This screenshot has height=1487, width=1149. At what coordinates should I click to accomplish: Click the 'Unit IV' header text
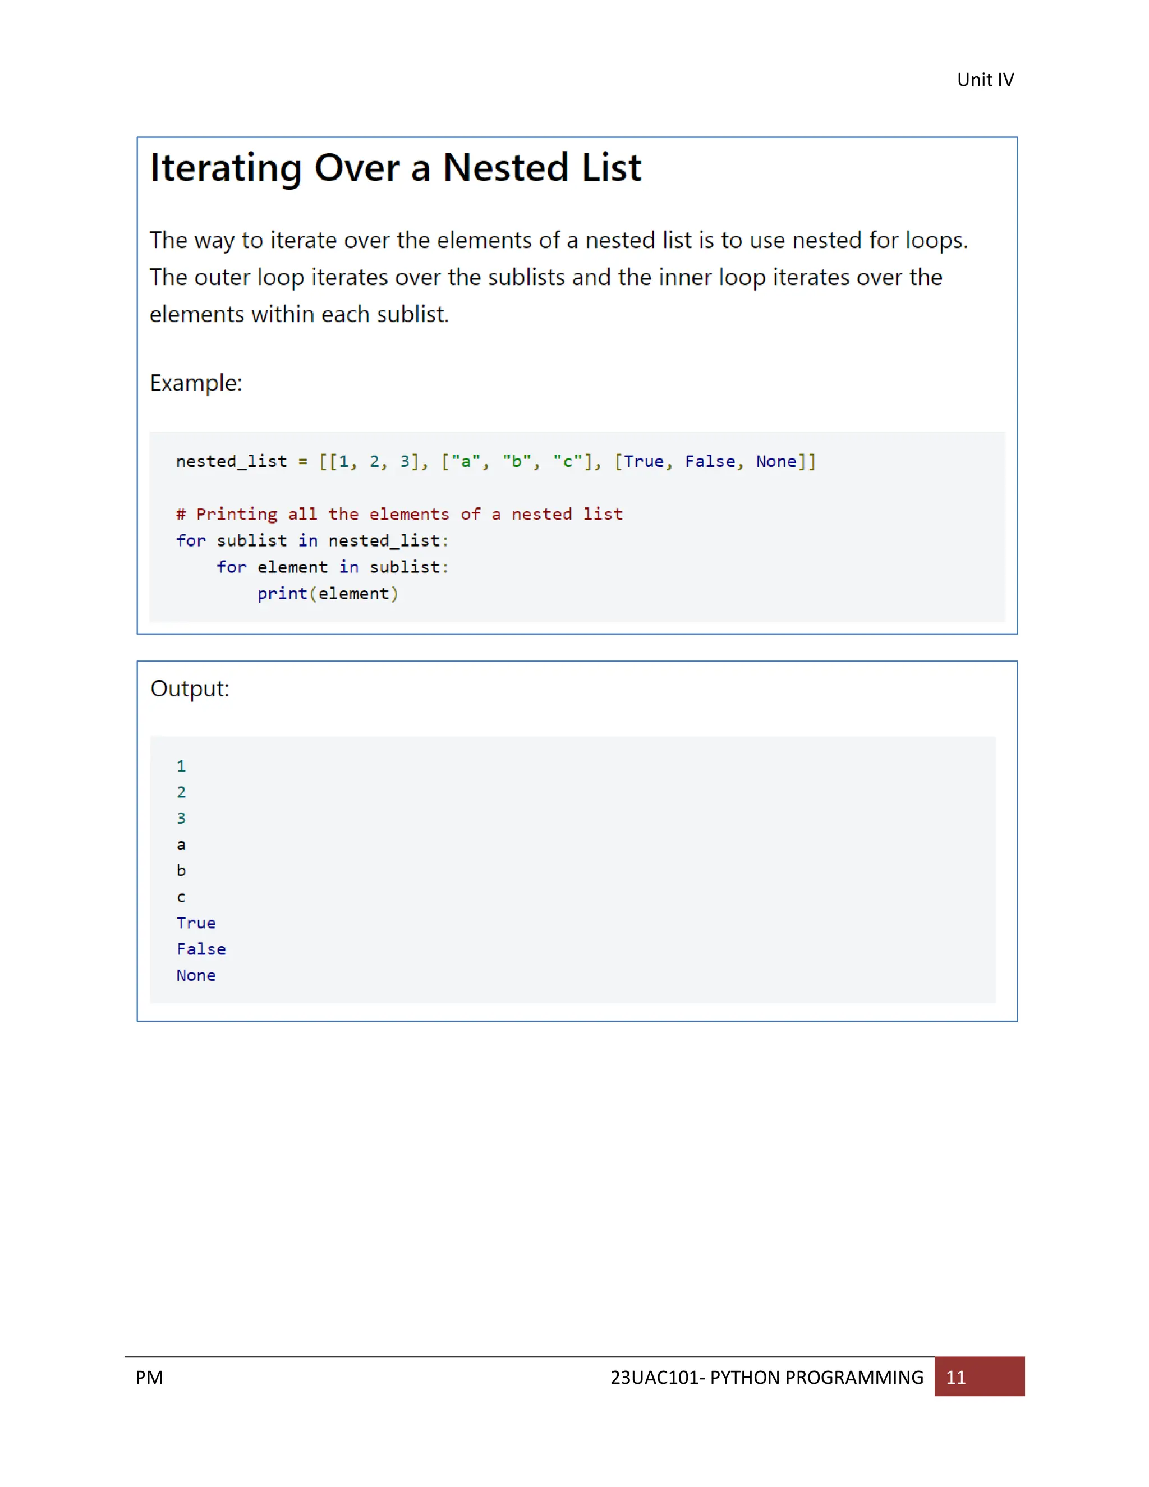tap(985, 80)
